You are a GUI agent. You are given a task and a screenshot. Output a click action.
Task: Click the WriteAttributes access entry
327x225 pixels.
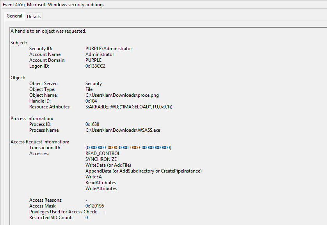(x=101, y=188)
